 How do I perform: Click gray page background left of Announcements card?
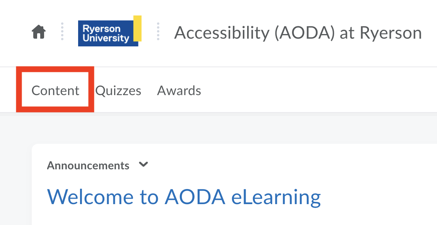pos(15,174)
